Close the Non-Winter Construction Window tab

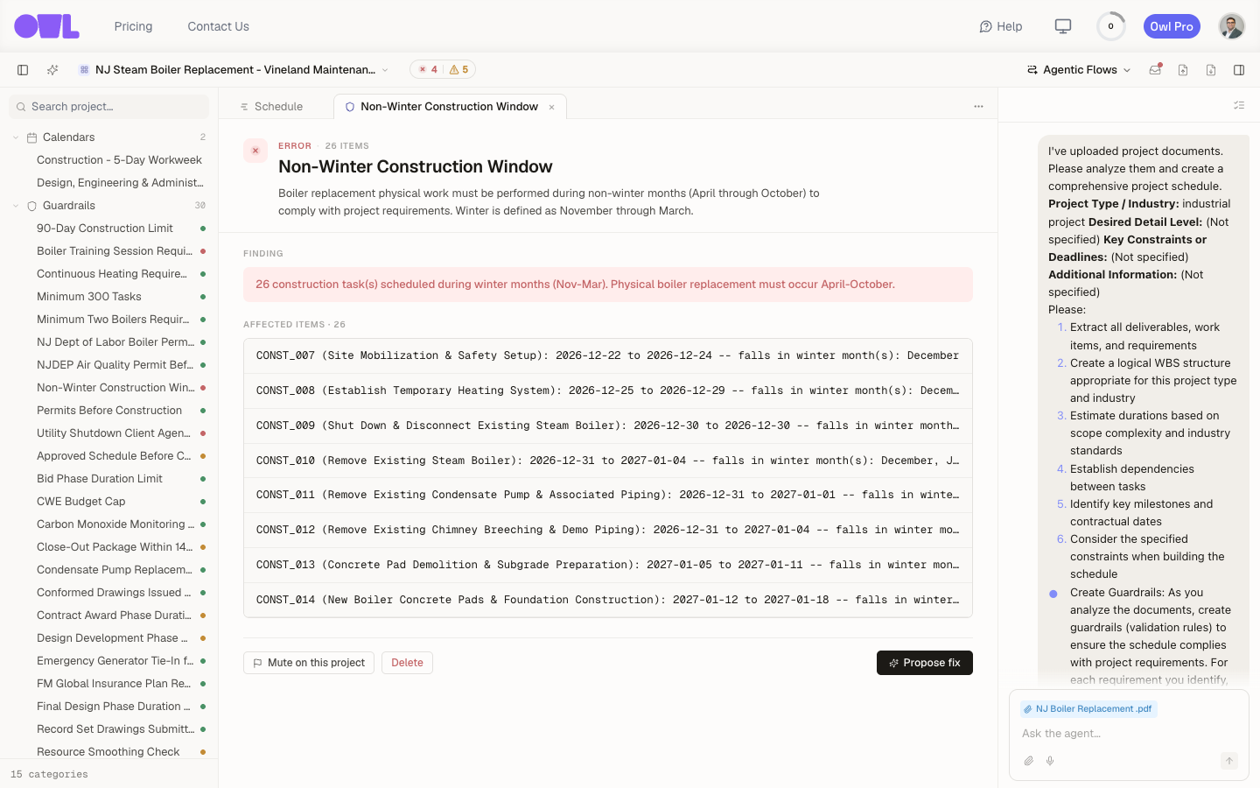point(552,108)
